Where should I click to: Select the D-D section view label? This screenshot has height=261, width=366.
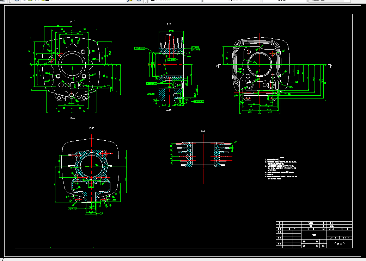tap(169, 24)
